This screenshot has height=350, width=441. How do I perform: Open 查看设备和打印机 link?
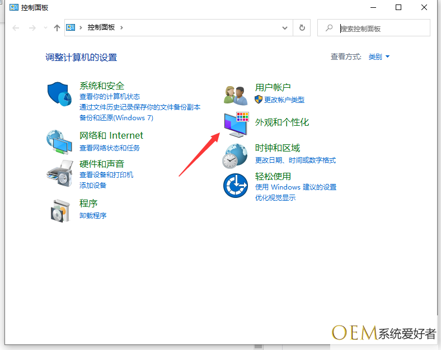[x=106, y=174]
